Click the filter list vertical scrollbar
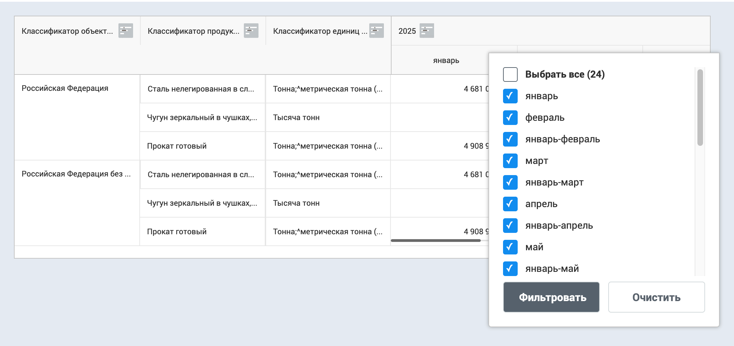734x346 pixels. pyautogui.click(x=700, y=108)
